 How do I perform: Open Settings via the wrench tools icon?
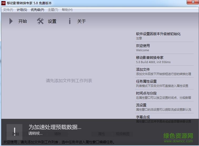(40, 21)
